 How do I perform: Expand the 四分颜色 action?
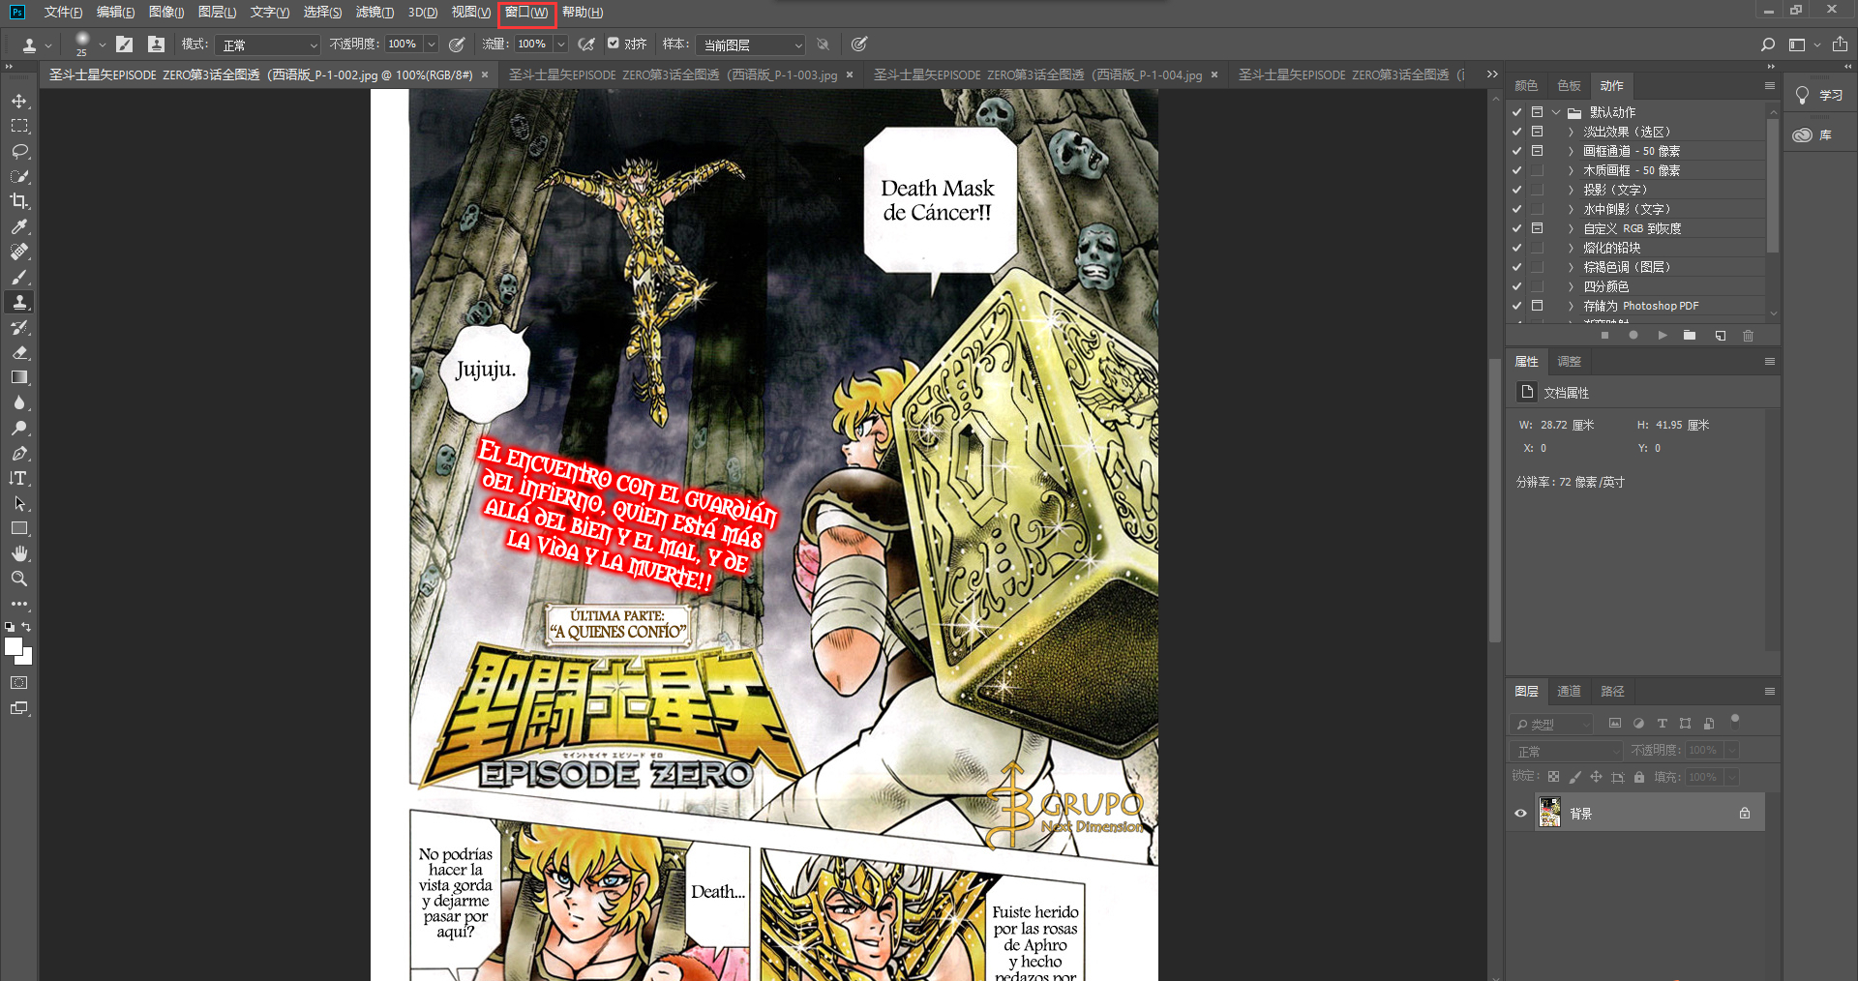(x=1571, y=286)
